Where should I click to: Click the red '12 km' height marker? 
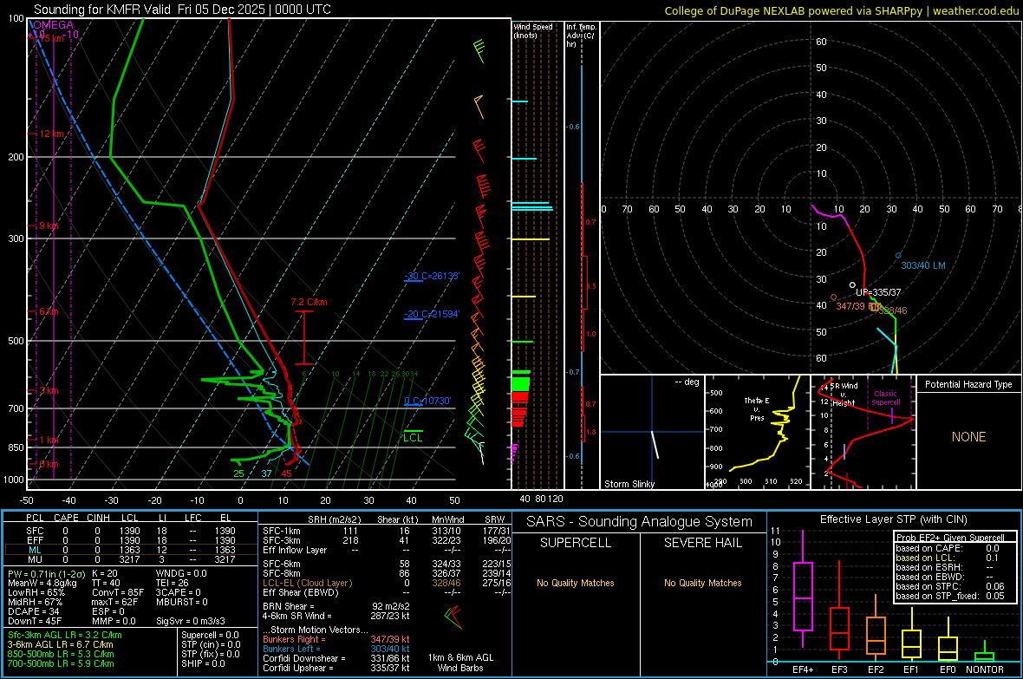click(x=51, y=134)
